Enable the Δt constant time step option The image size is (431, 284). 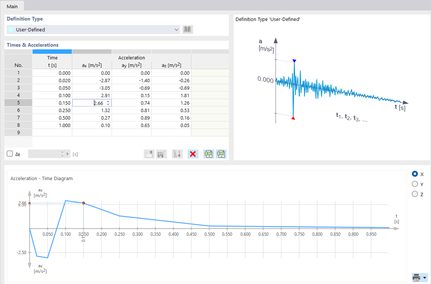(x=9, y=154)
